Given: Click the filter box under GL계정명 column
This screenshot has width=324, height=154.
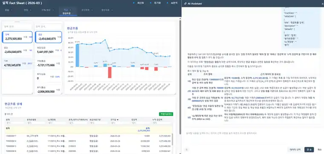Looking at the screenshot, I should [x=57, y=123].
